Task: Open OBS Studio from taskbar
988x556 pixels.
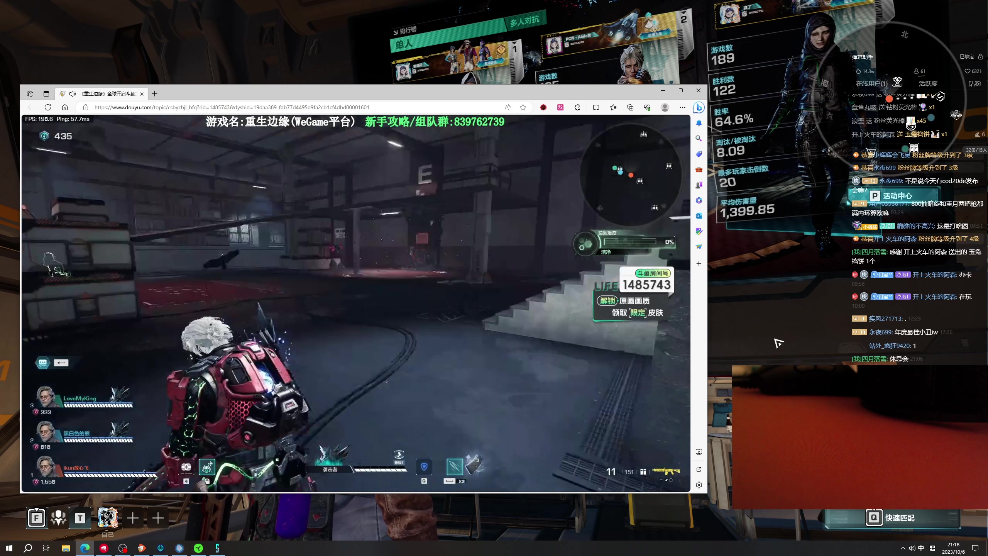Action: point(123,548)
